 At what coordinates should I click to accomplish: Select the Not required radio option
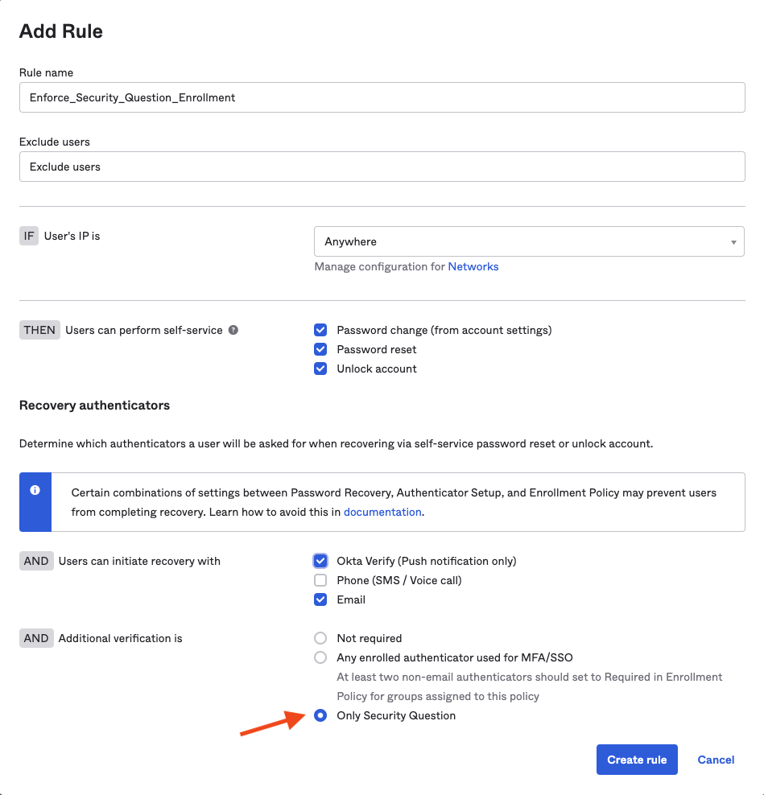tap(320, 638)
